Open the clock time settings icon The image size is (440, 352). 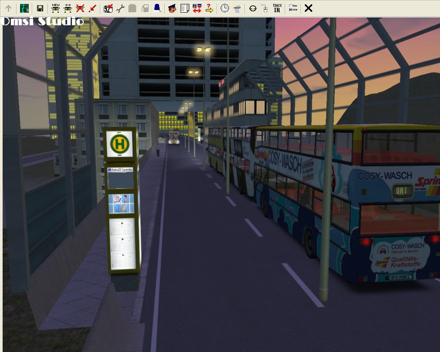point(225,8)
